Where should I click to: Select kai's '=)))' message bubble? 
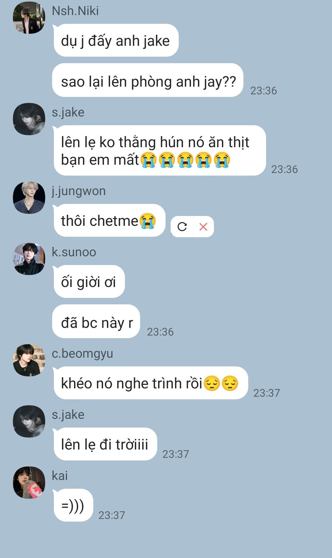[x=73, y=505]
